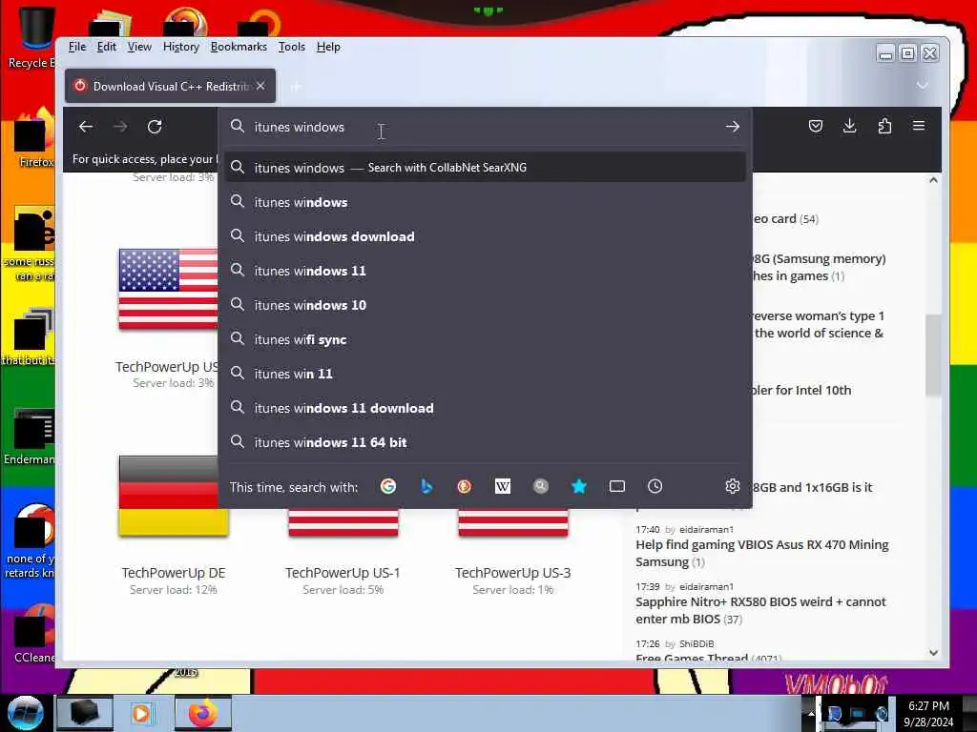Pick the plain 'itunes windows' suggestion
977x732 pixels.
[x=484, y=202]
